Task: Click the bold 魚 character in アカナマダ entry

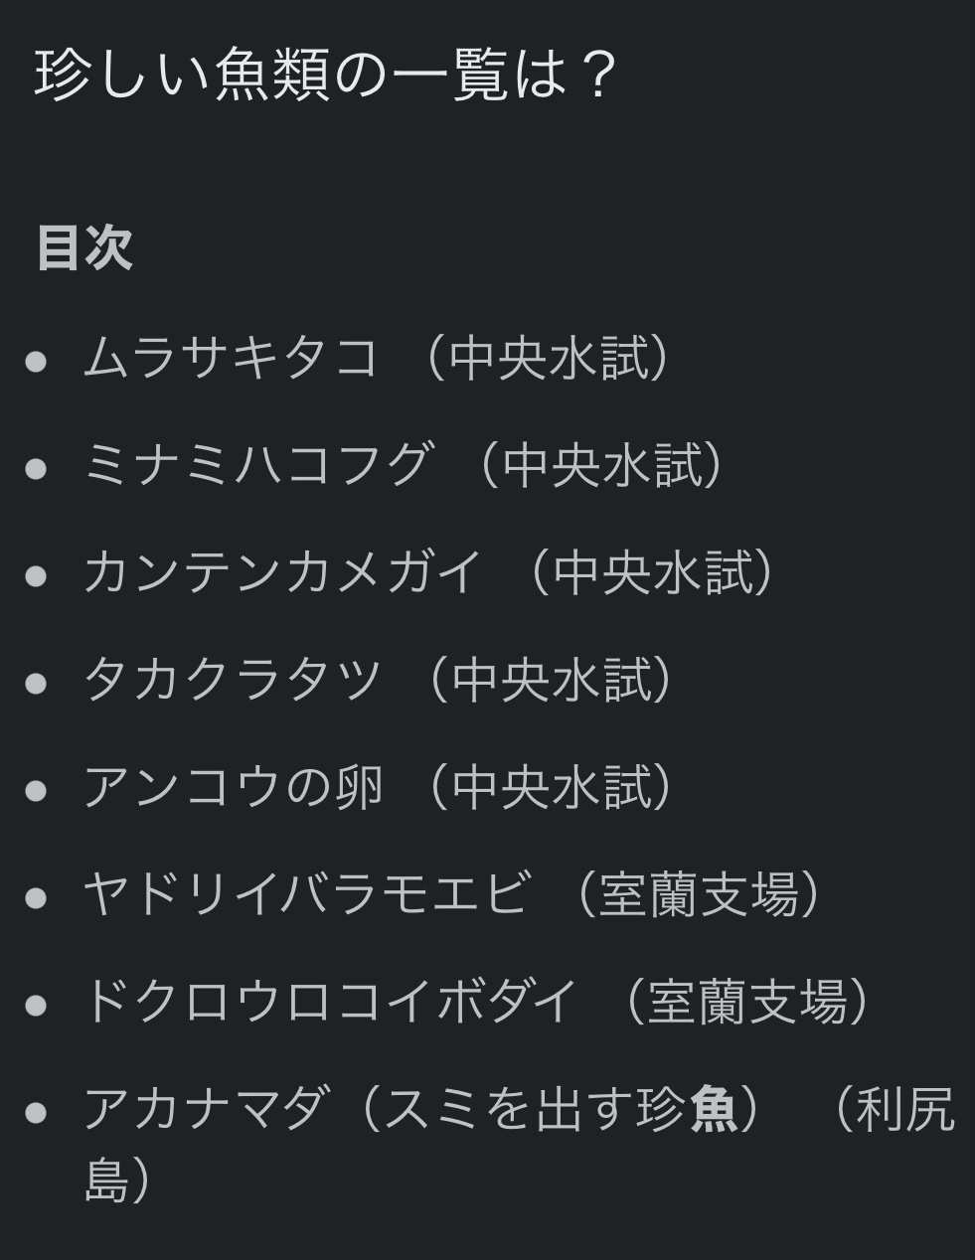Action: click(x=713, y=1109)
